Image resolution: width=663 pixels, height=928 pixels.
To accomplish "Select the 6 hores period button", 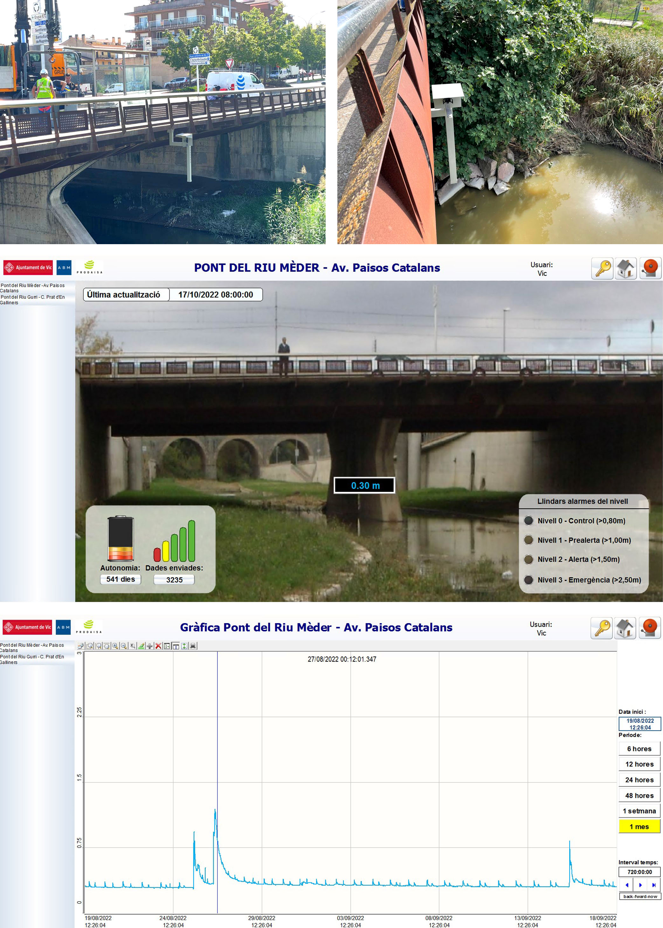I will [639, 748].
